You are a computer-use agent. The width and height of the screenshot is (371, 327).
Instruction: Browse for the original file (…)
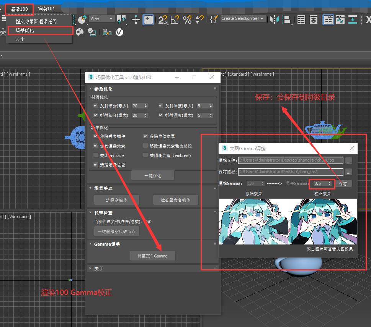click(348, 160)
